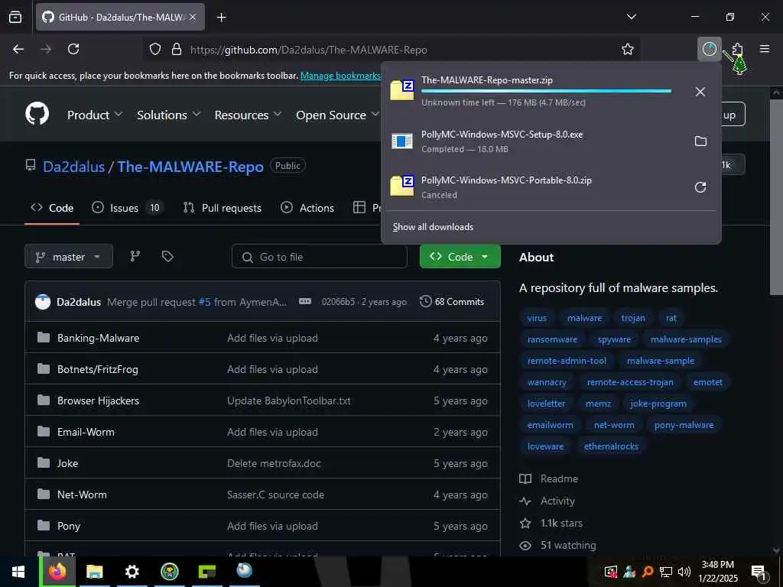The image size is (783, 587).
Task: Reload the current page
Action: 73,49
